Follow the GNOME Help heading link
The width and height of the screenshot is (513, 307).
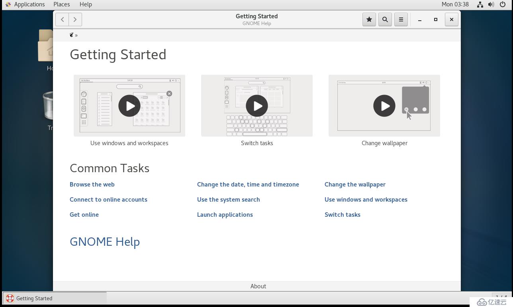(x=105, y=242)
